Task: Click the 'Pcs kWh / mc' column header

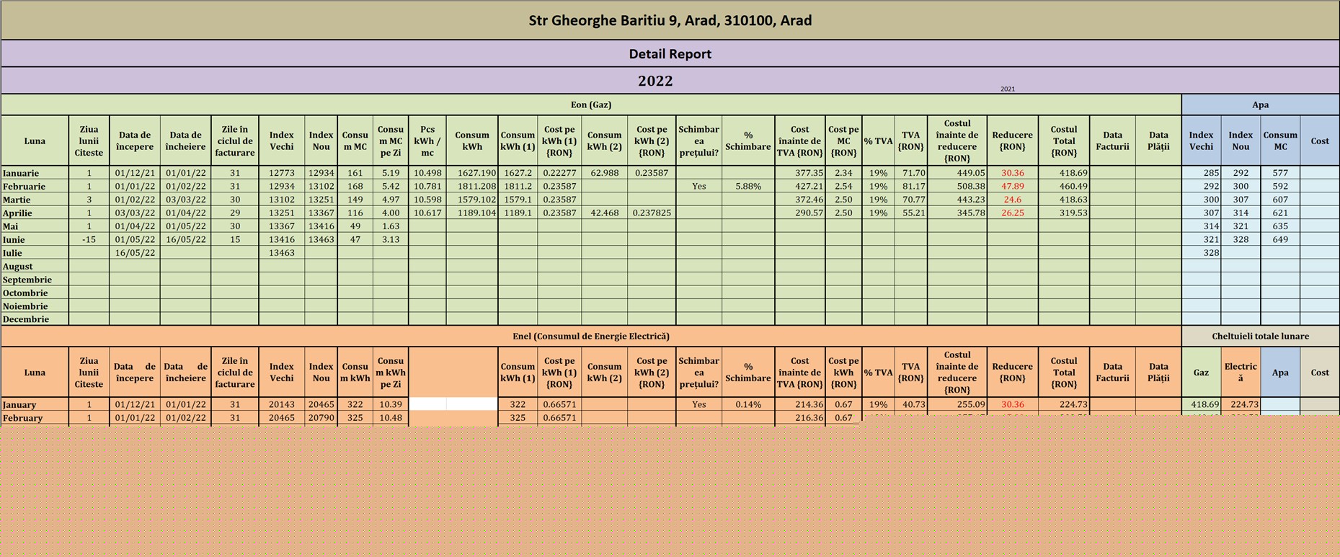Action: 427,141
